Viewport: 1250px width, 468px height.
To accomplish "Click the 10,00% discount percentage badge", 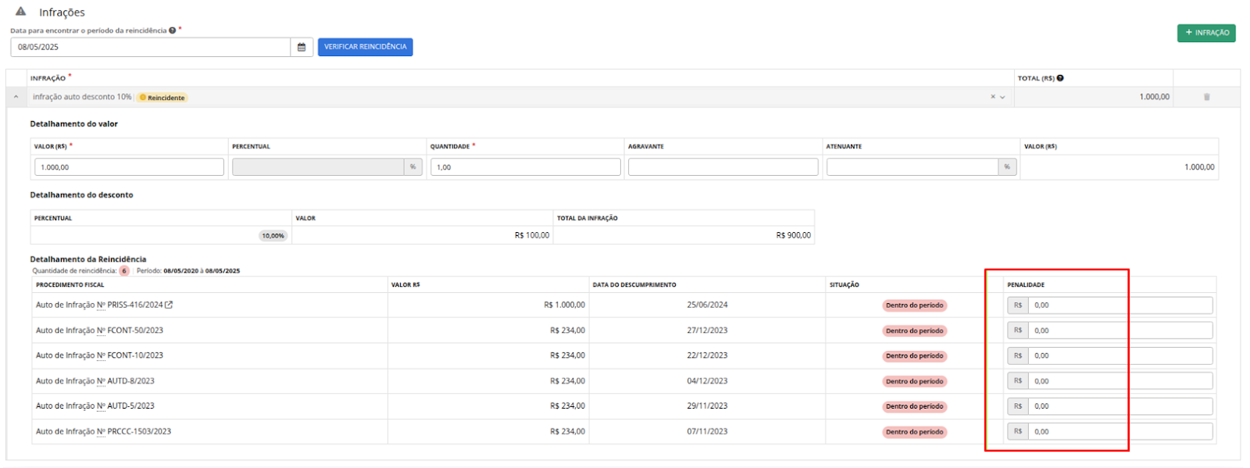I will (273, 235).
